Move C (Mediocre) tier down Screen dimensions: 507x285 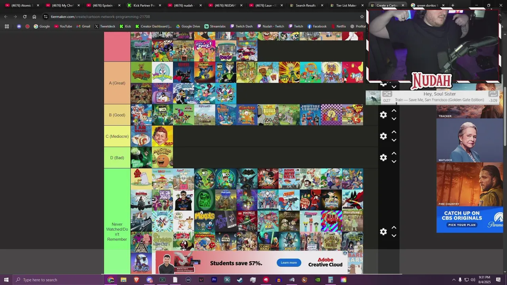[x=394, y=140]
